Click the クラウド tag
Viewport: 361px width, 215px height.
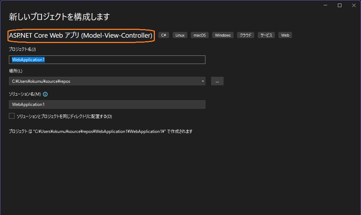[245, 35]
